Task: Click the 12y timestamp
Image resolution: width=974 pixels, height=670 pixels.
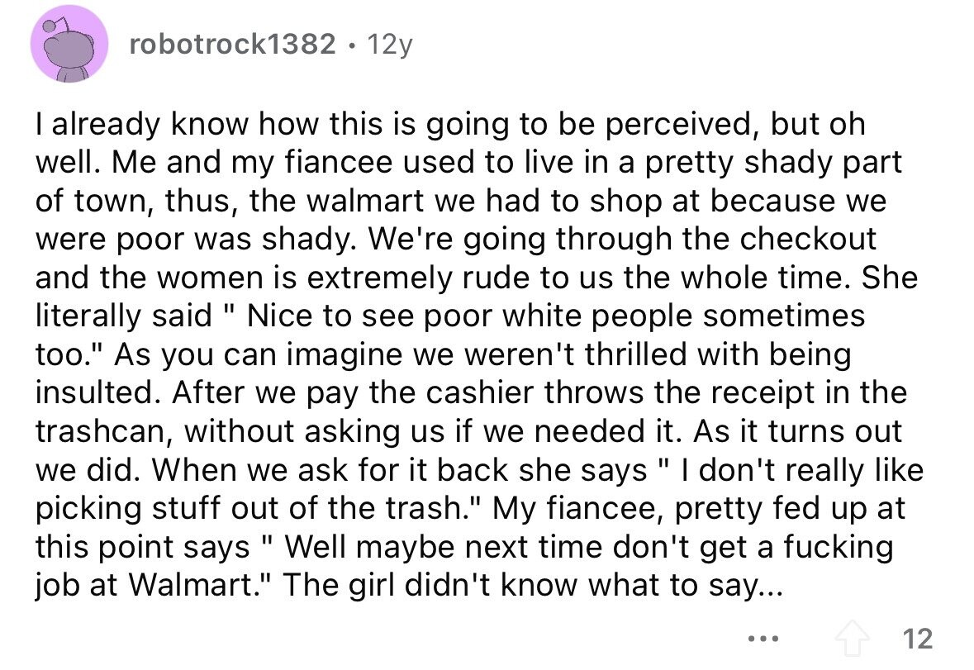Action: click(389, 44)
